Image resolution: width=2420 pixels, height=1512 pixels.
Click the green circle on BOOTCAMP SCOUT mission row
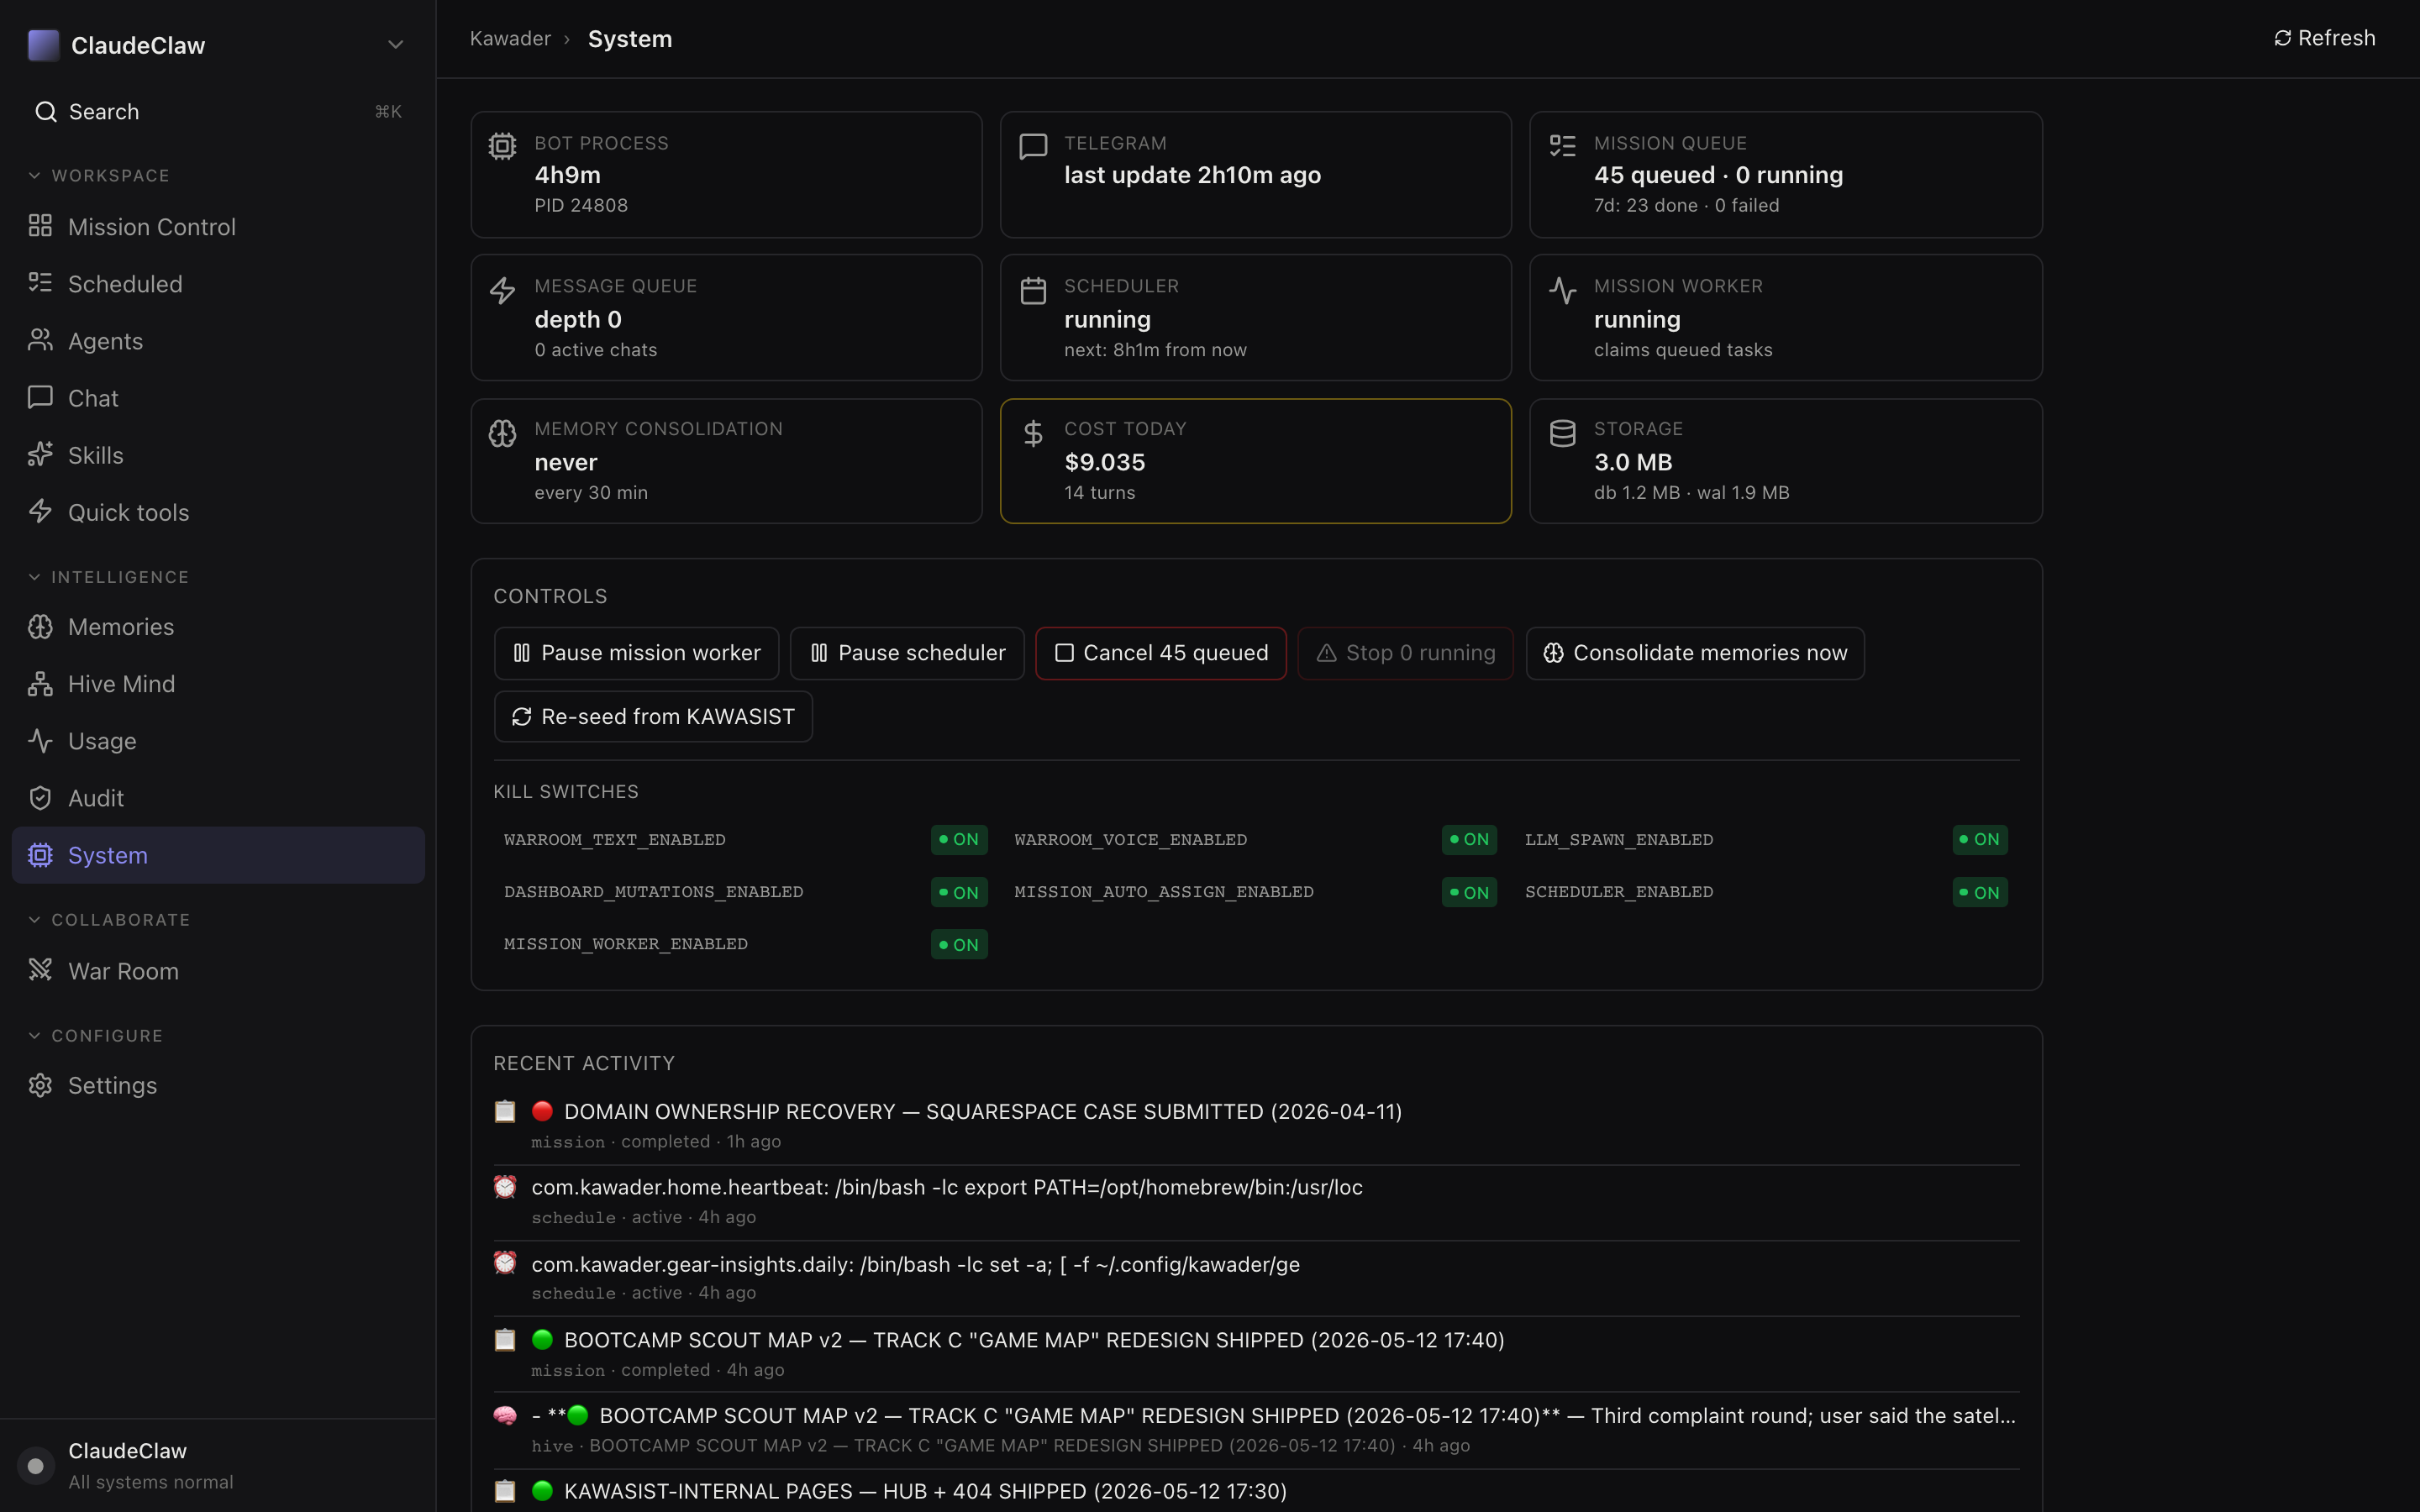pos(543,1339)
